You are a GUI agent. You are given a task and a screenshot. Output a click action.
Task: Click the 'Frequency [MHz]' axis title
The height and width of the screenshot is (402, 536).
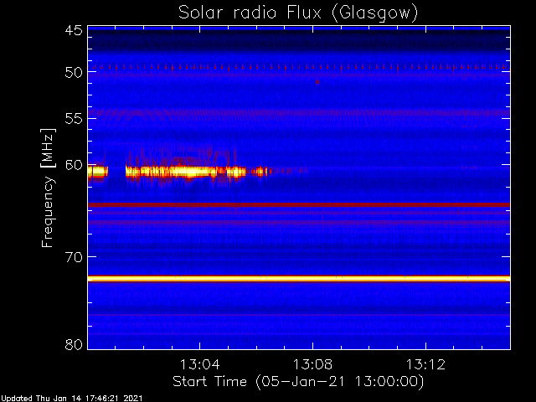[x=48, y=188]
